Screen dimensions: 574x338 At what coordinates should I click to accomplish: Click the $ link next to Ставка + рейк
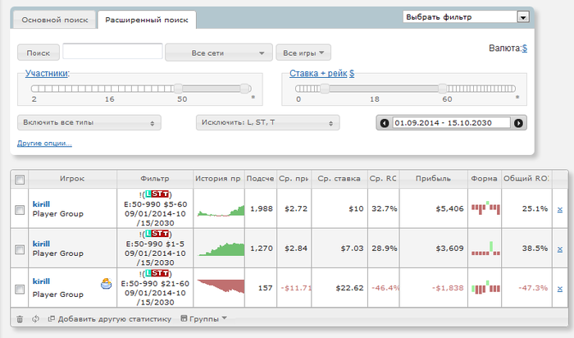352,73
